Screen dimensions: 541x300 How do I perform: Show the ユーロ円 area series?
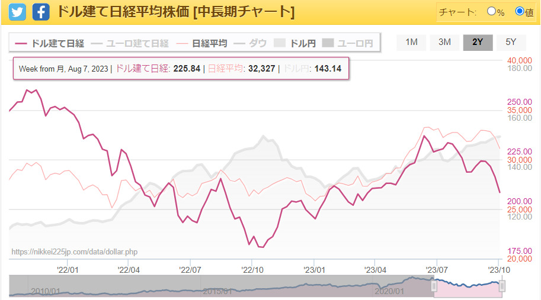pos(347,43)
